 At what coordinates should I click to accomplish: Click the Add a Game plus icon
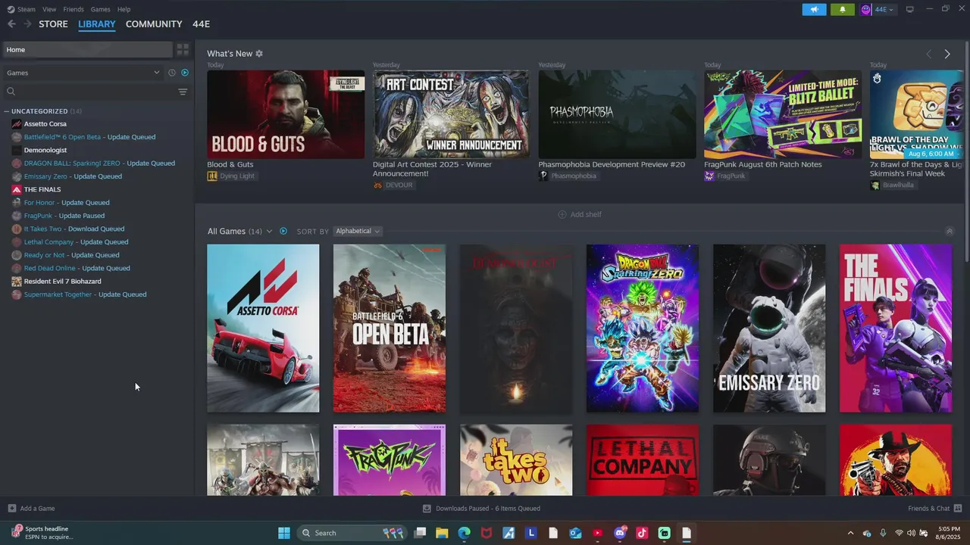pos(11,509)
